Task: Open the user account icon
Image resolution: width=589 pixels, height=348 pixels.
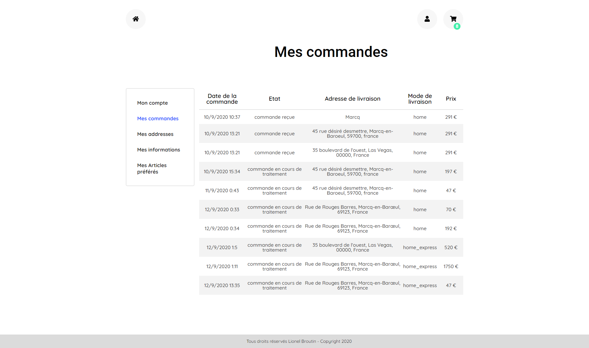Action: (x=427, y=19)
